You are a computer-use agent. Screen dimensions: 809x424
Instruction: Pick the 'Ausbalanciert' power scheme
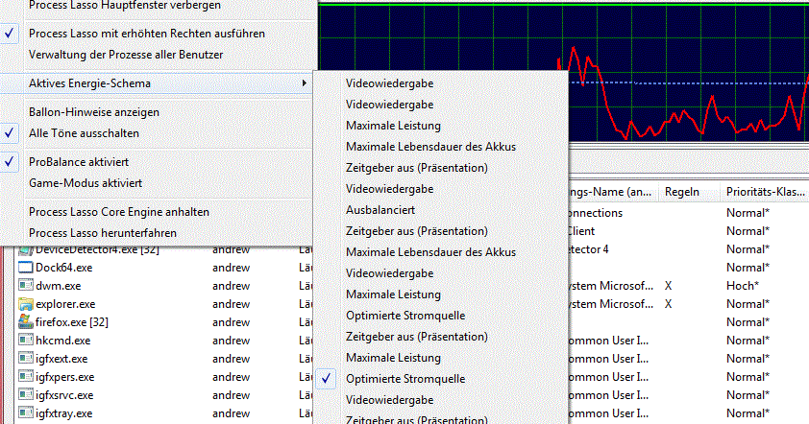point(441,210)
